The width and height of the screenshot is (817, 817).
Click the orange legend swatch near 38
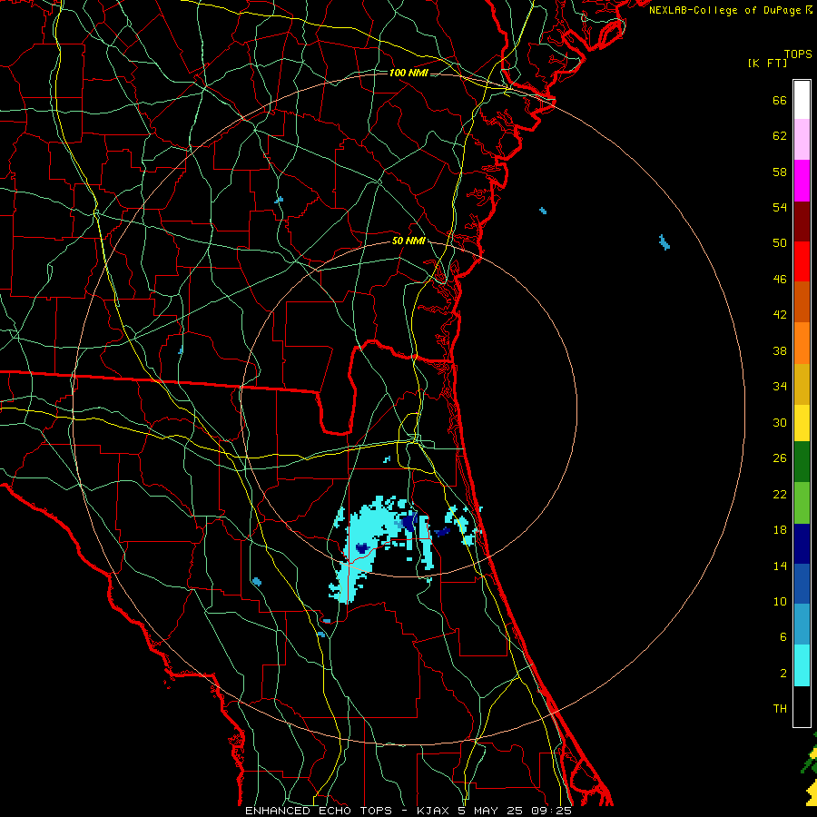point(802,343)
